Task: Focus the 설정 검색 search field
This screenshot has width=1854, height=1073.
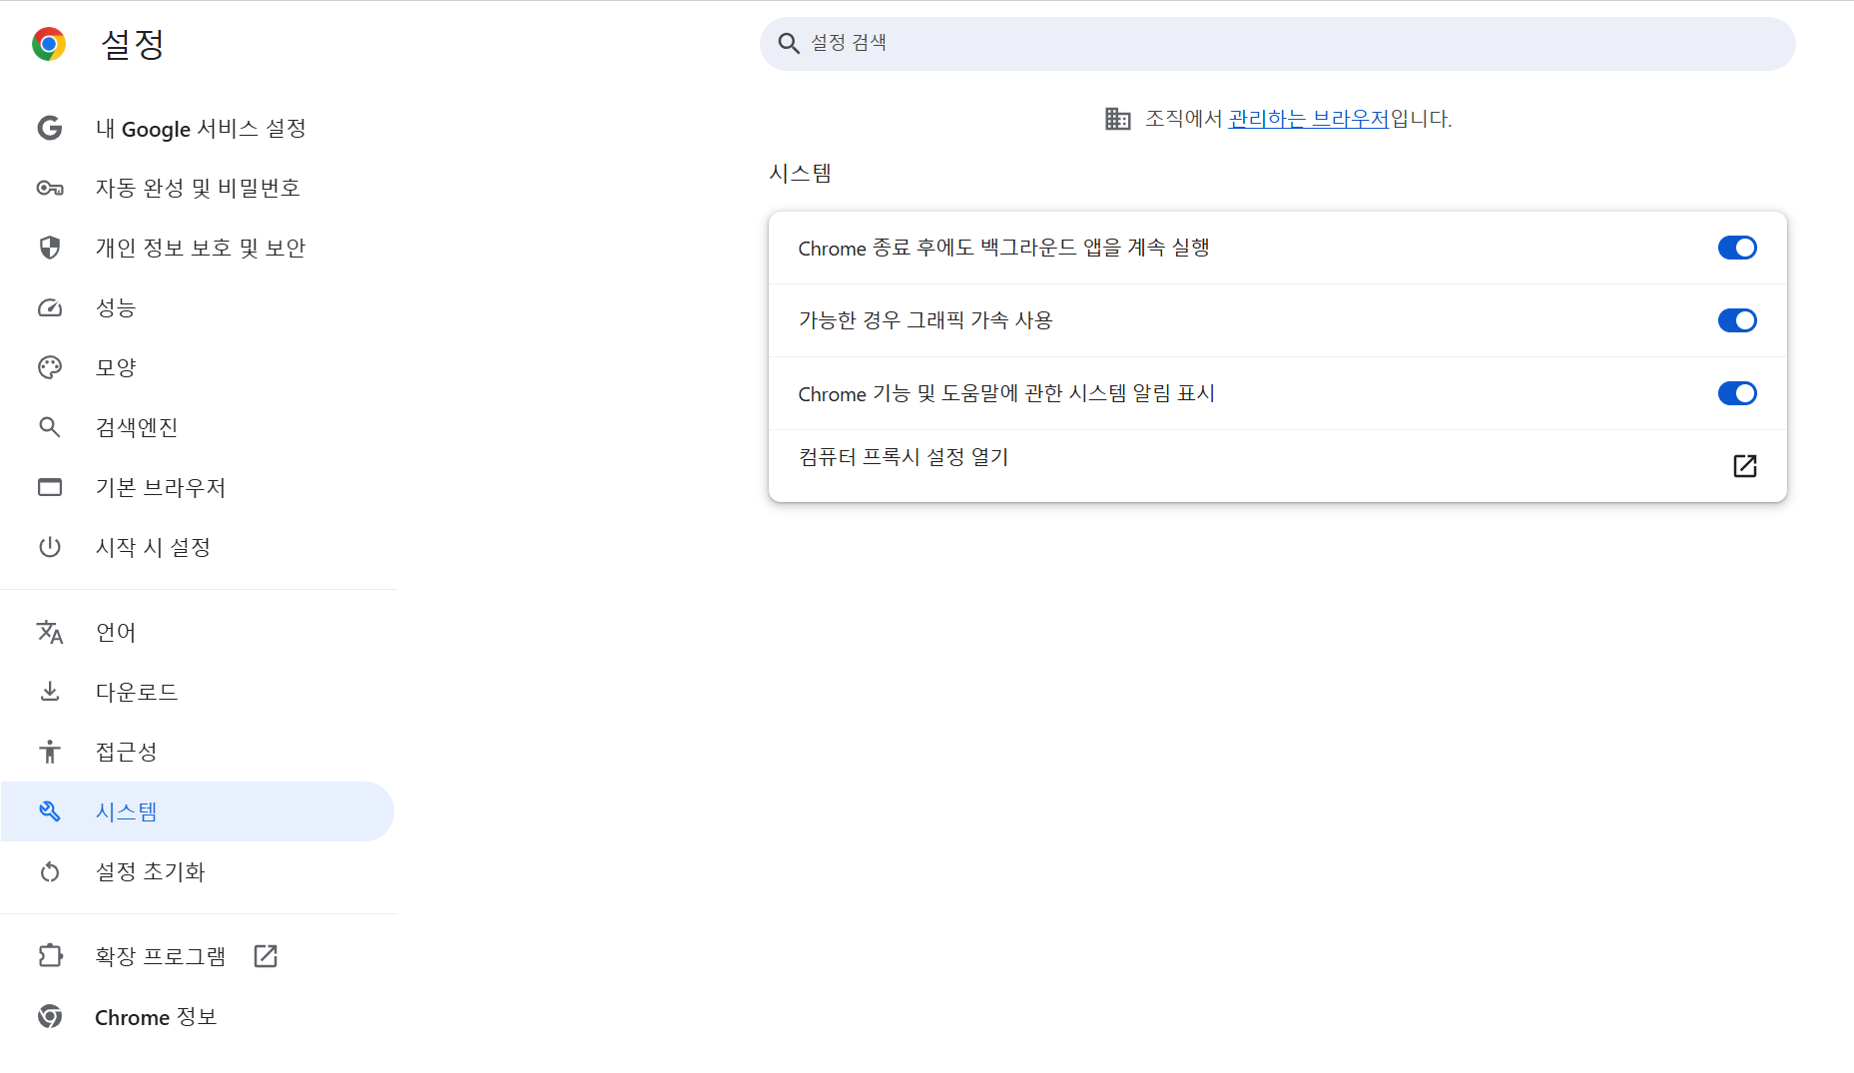Action: [1278, 43]
